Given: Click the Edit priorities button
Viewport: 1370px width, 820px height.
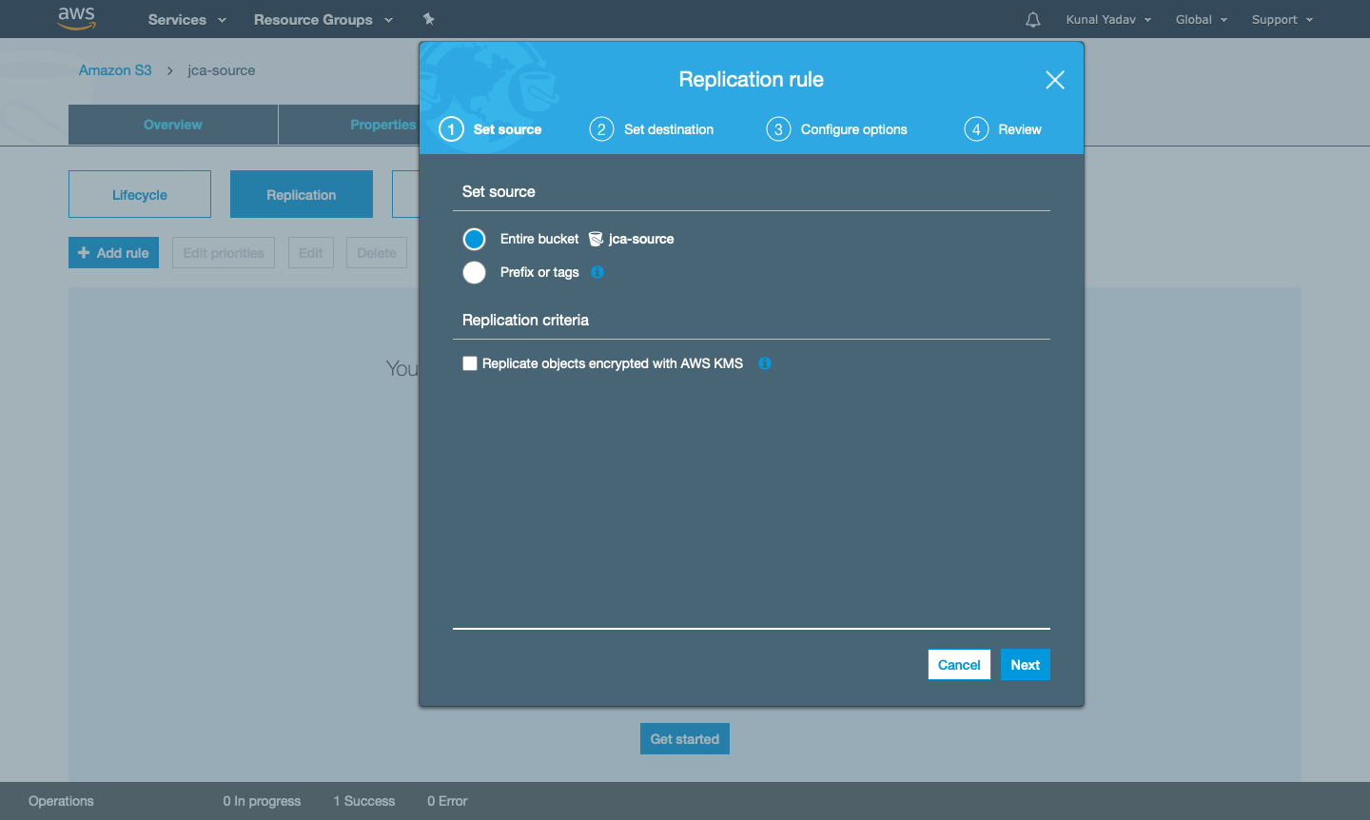Looking at the screenshot, I should [x=224, y=253].
